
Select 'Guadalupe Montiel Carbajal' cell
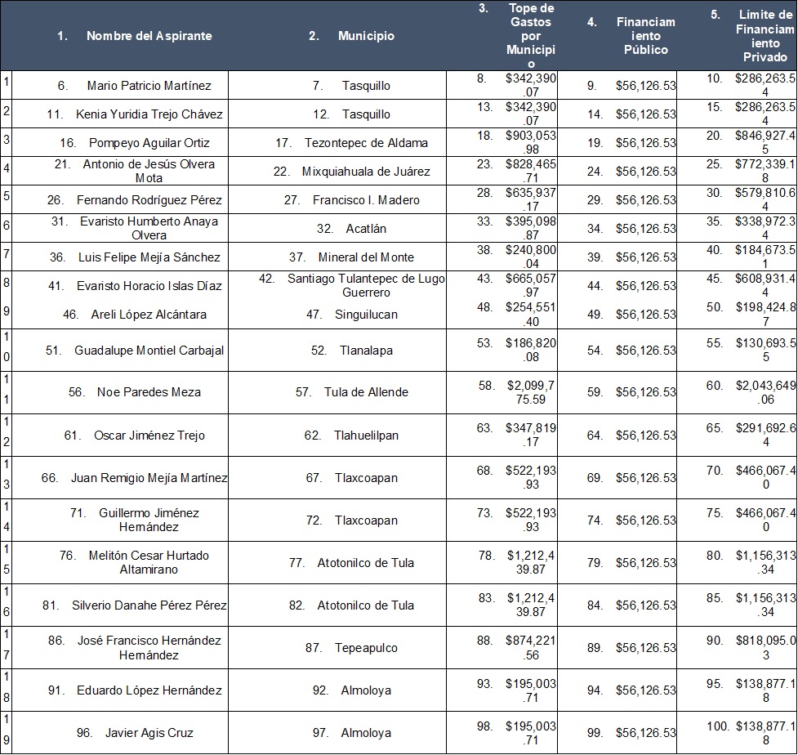point(149,351)
